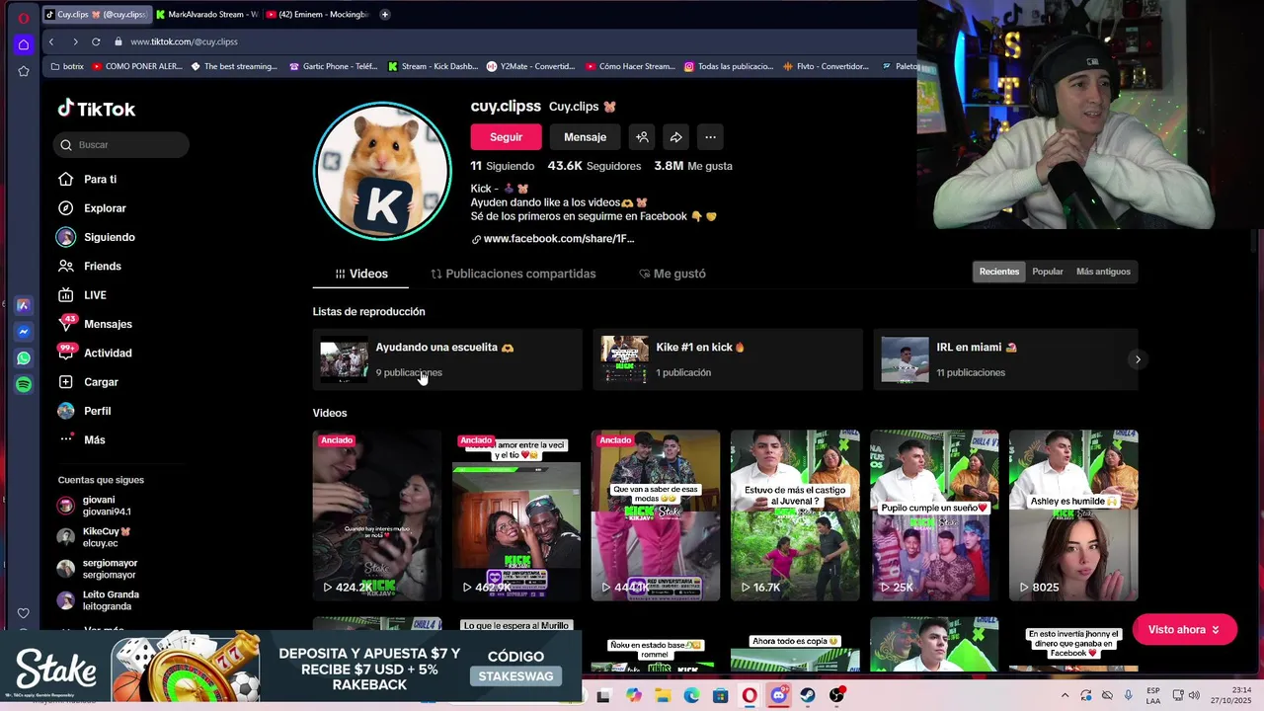Go to Siguiendo feed
Image resolution: width=1264 pixels, height=711 pixels.
(x=109, y=237)
